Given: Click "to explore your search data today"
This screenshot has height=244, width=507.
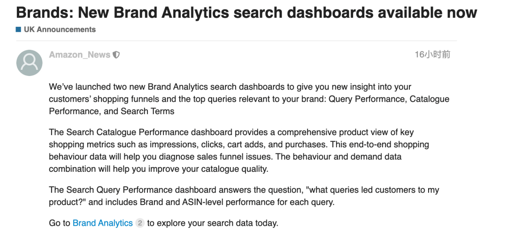Looking at the screenshot, I should pyautogui.click(x=213, y=223).
